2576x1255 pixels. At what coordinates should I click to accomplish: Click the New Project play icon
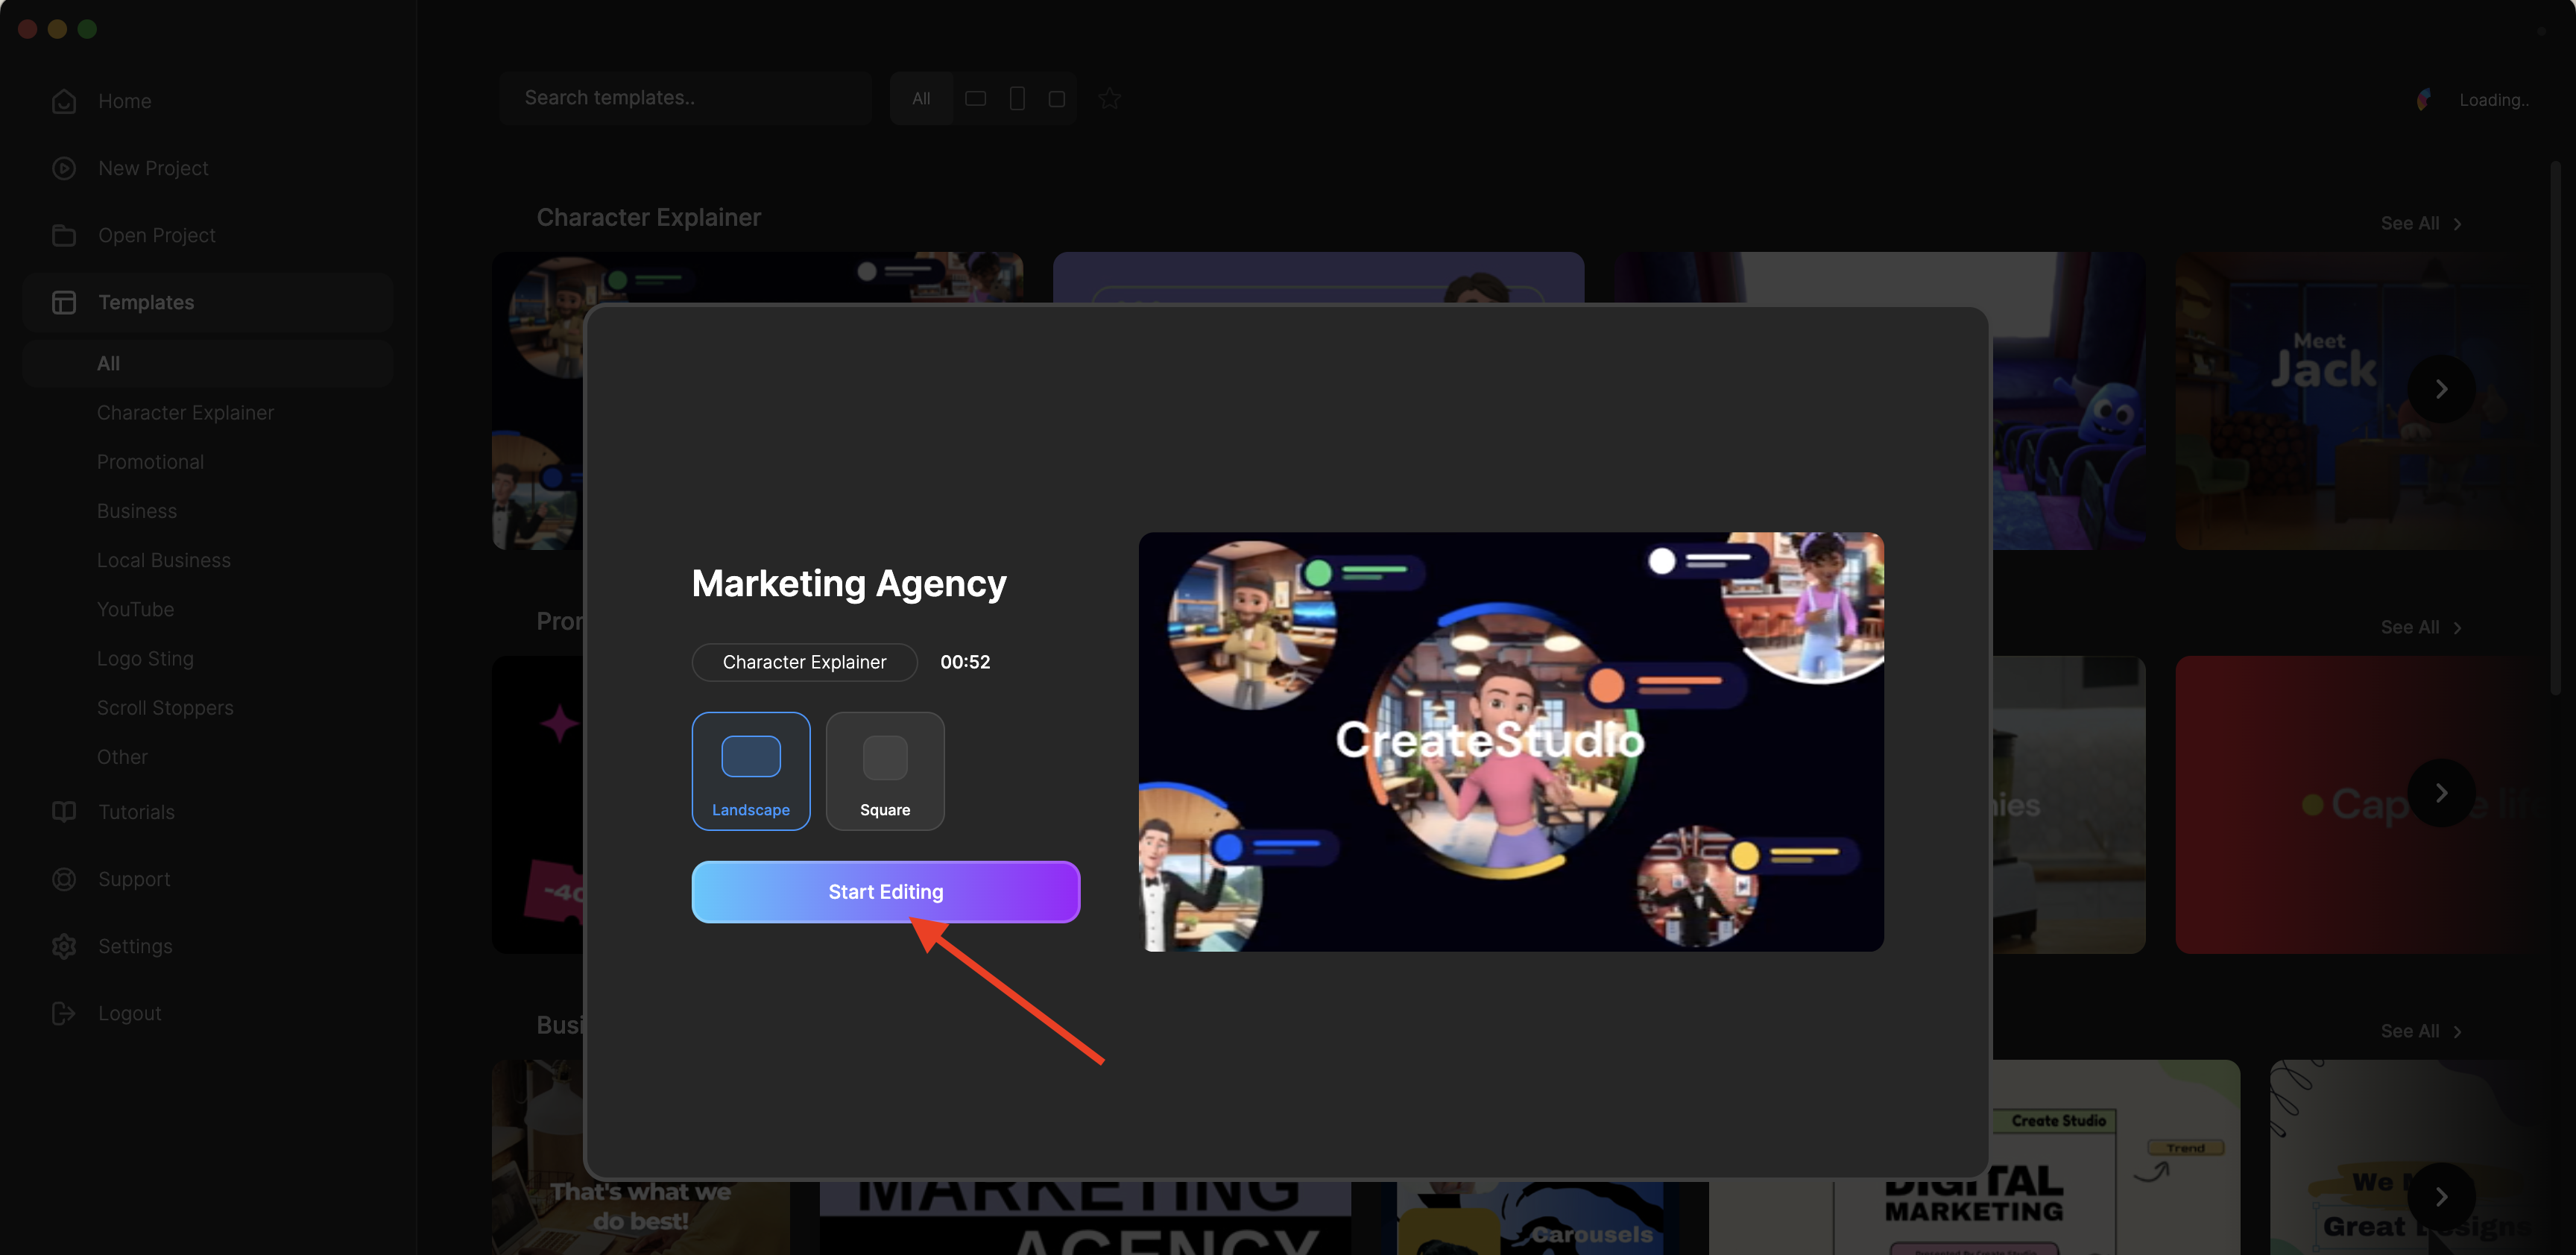(64, 168)
